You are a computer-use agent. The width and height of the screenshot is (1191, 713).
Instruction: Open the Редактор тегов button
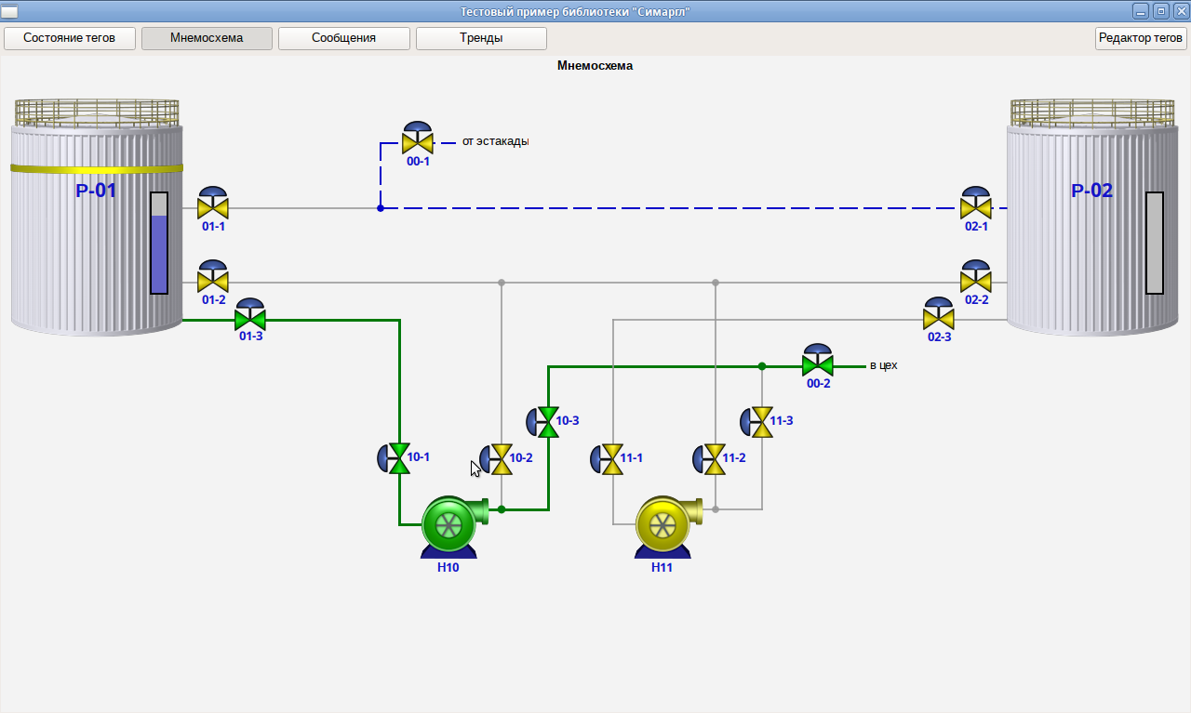1141,38
